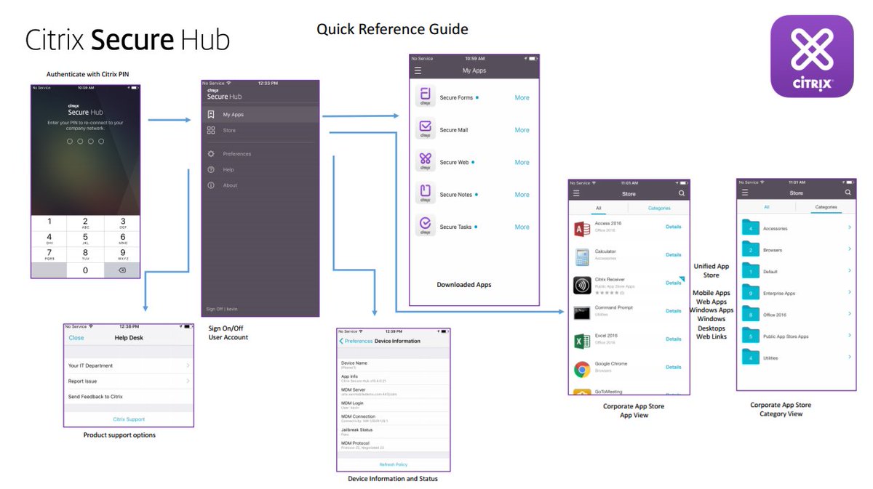Tap number 0 on the PIN keypad
The height and width of the screenshot is (489, 873).
point(85,270)
